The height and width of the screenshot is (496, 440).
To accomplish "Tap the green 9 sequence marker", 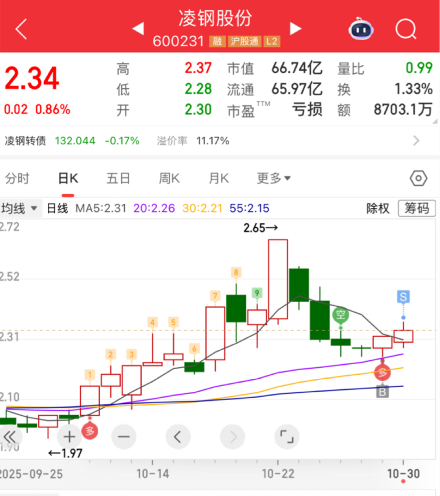I will point(257,293).
